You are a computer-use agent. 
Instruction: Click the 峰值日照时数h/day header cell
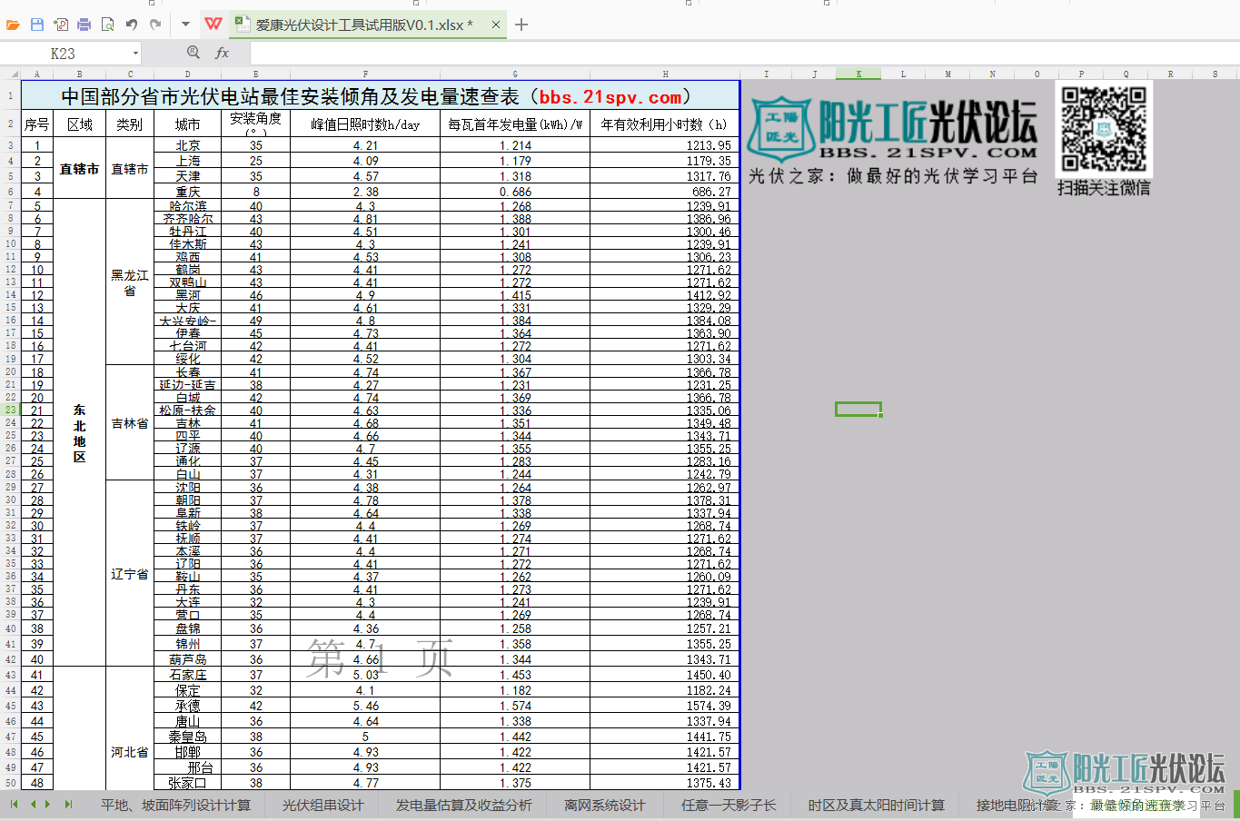click(365, 124)
